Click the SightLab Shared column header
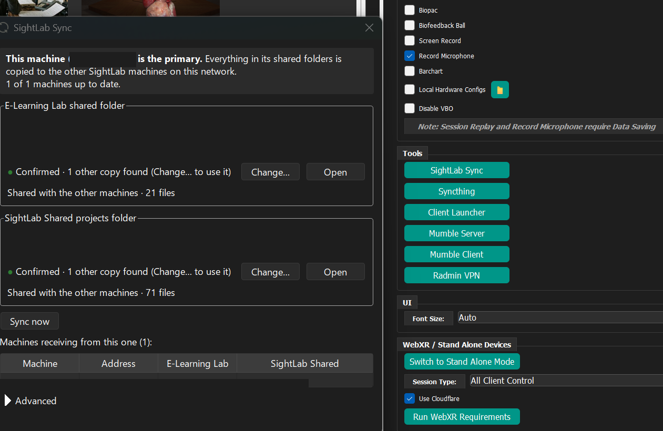 305,363
